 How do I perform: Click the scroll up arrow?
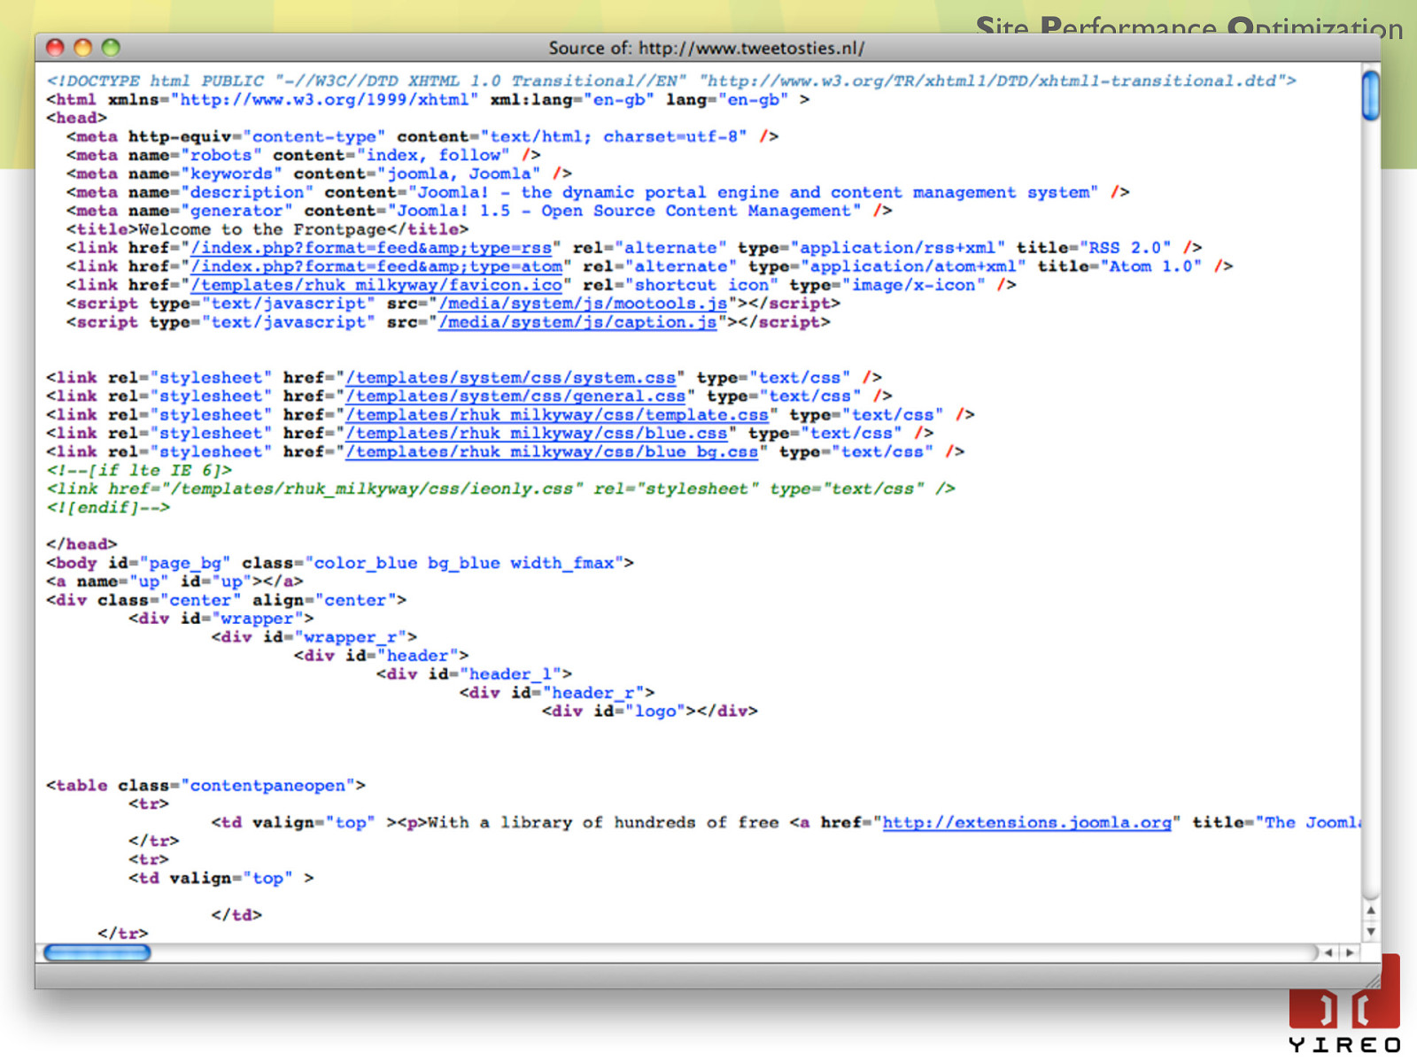click(1371, 910)
